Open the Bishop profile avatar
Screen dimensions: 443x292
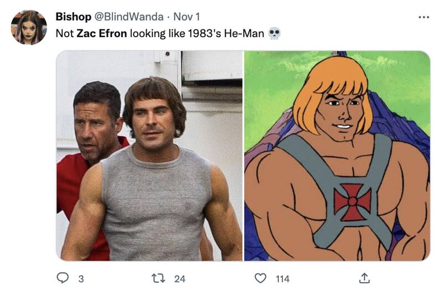tap(29, 27)
